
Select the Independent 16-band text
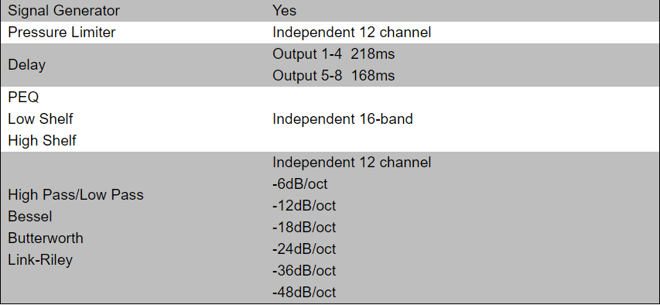coord(342,118)
